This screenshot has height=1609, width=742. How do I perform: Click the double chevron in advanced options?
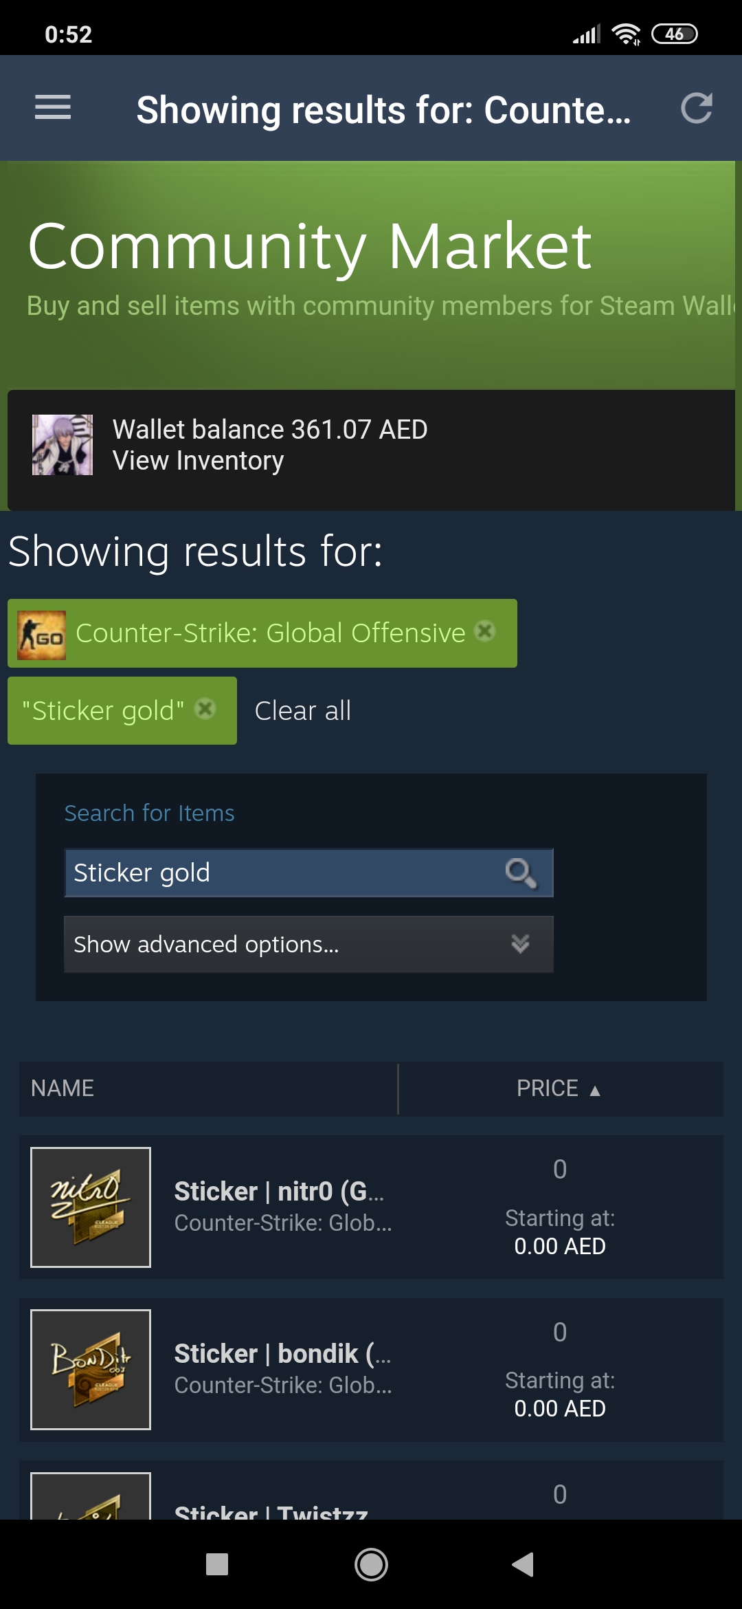pos(520,943)
